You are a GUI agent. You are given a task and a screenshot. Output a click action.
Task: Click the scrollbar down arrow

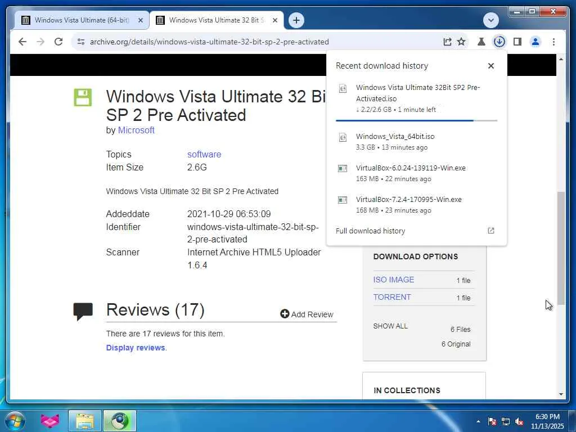click(561, 394)
